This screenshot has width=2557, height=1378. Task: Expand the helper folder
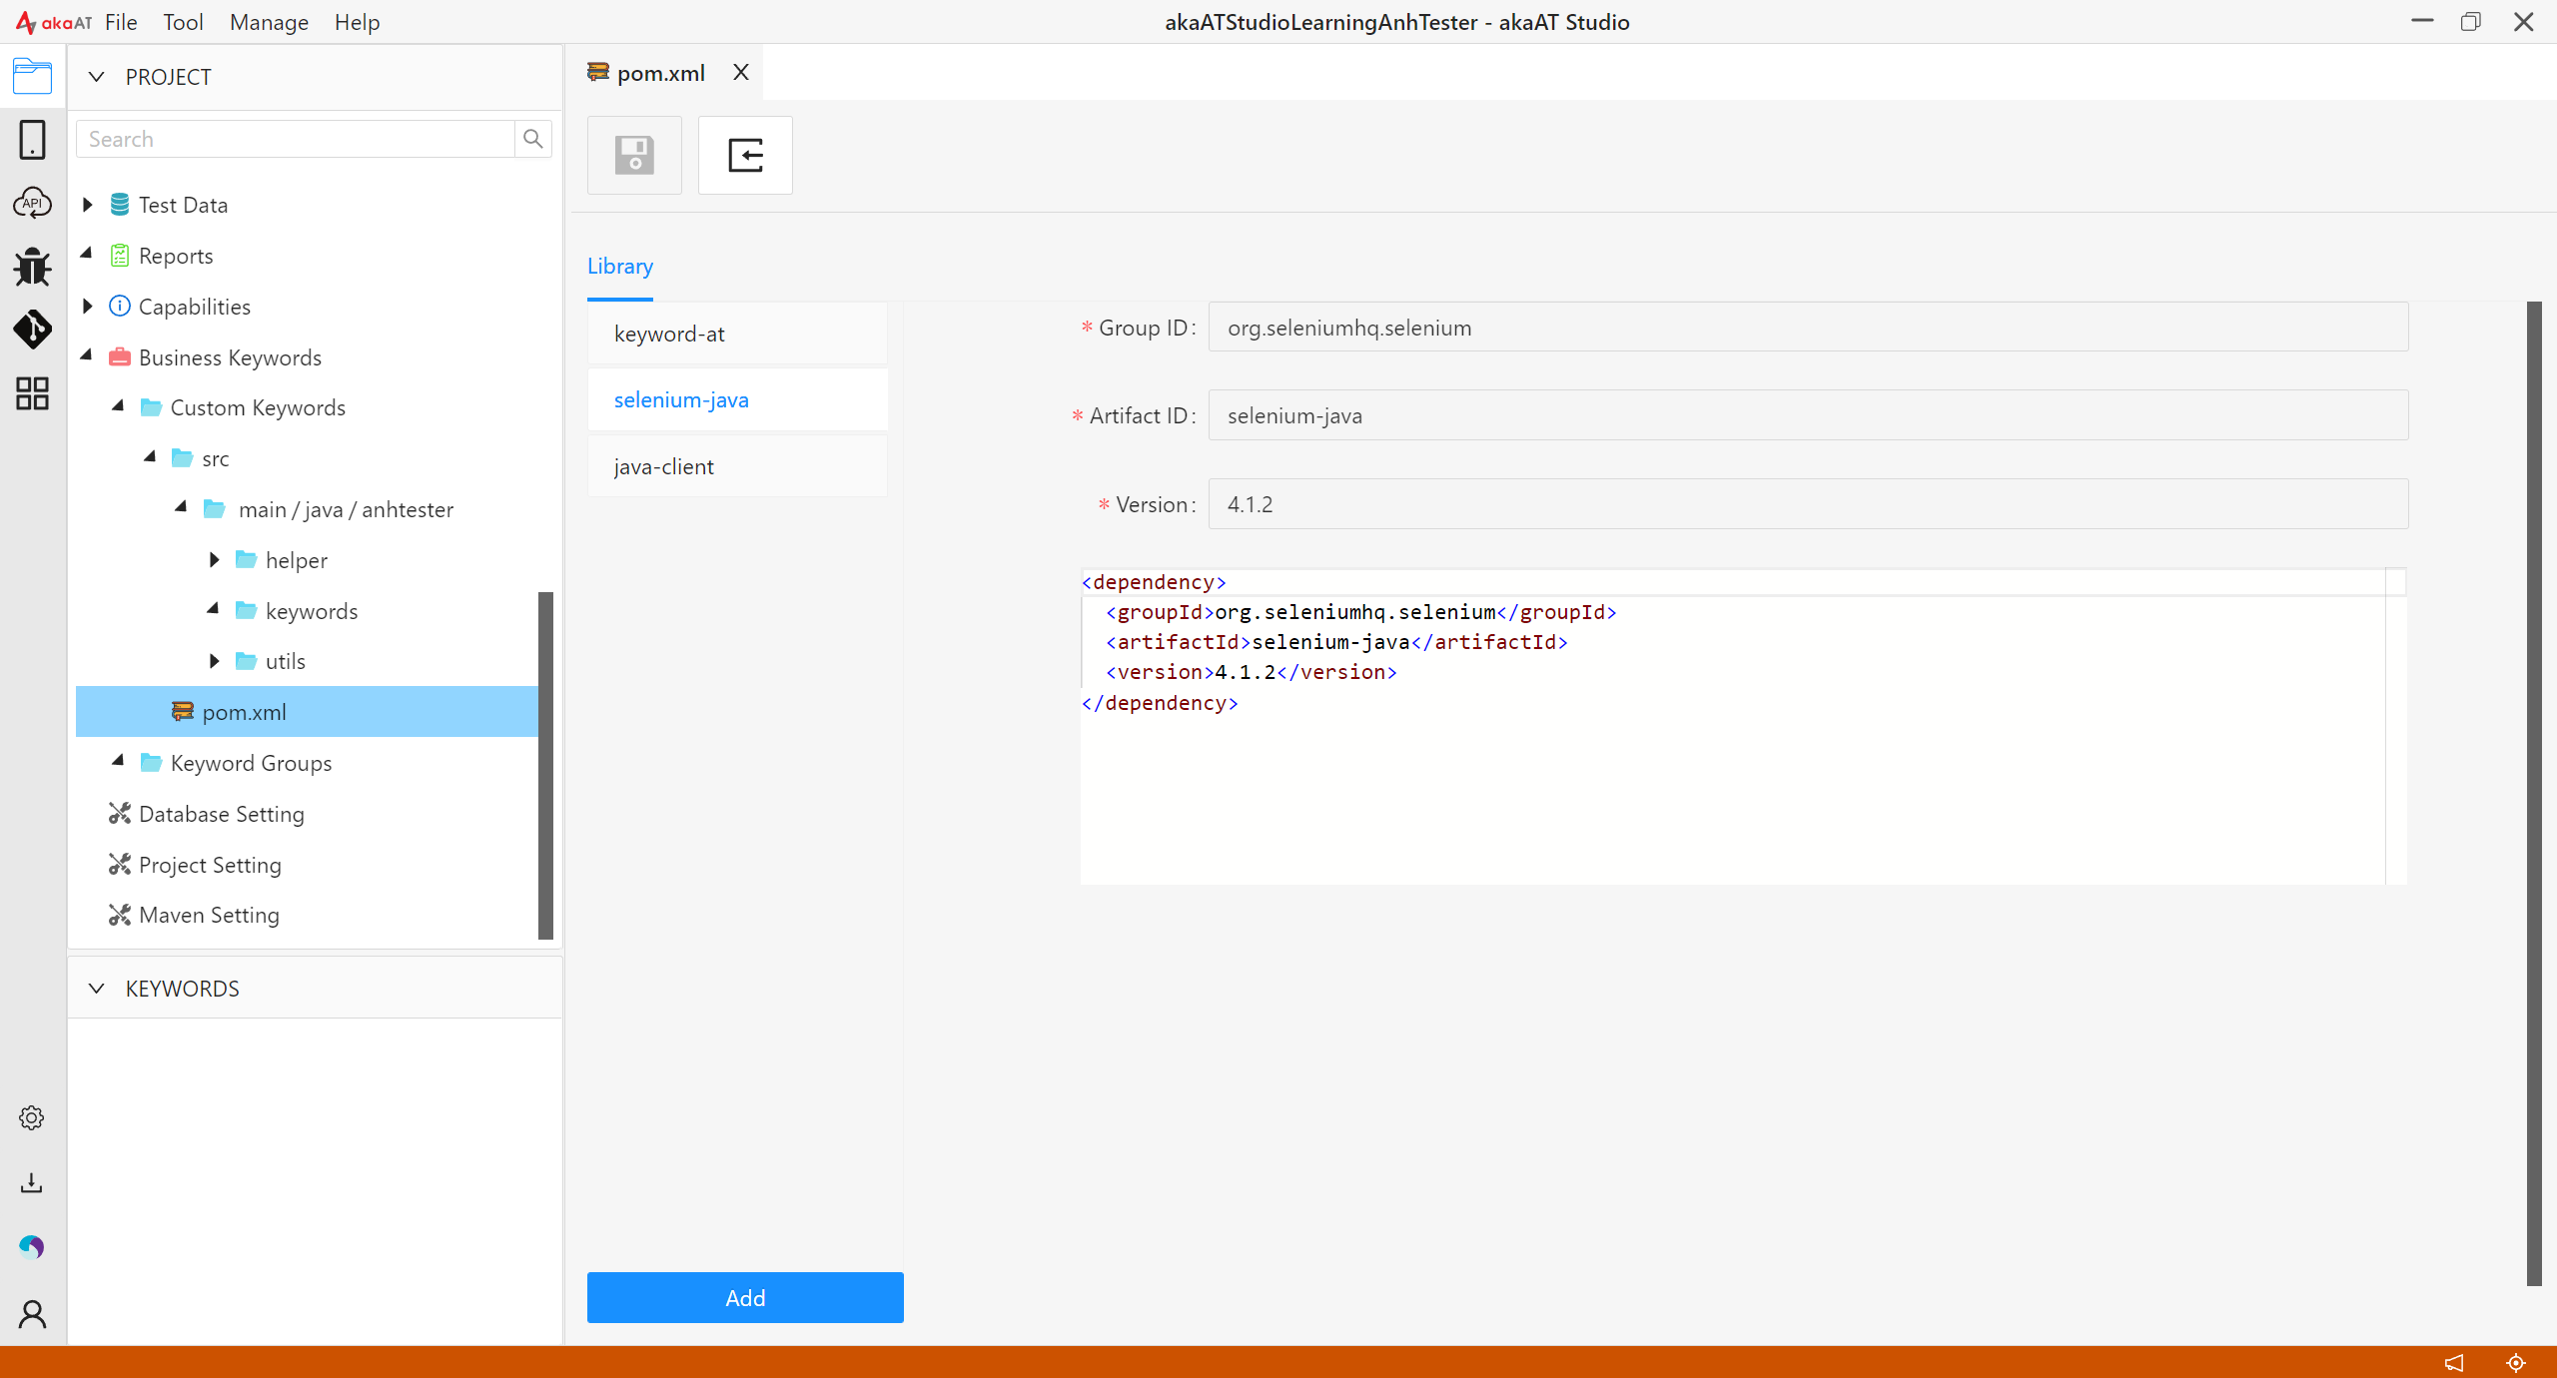(x=214, y=560)
